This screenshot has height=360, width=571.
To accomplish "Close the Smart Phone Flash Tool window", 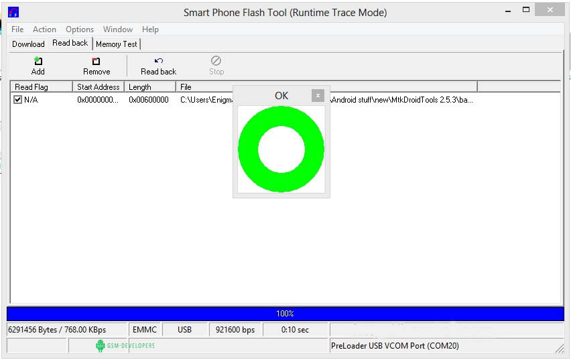I will 550,10.
